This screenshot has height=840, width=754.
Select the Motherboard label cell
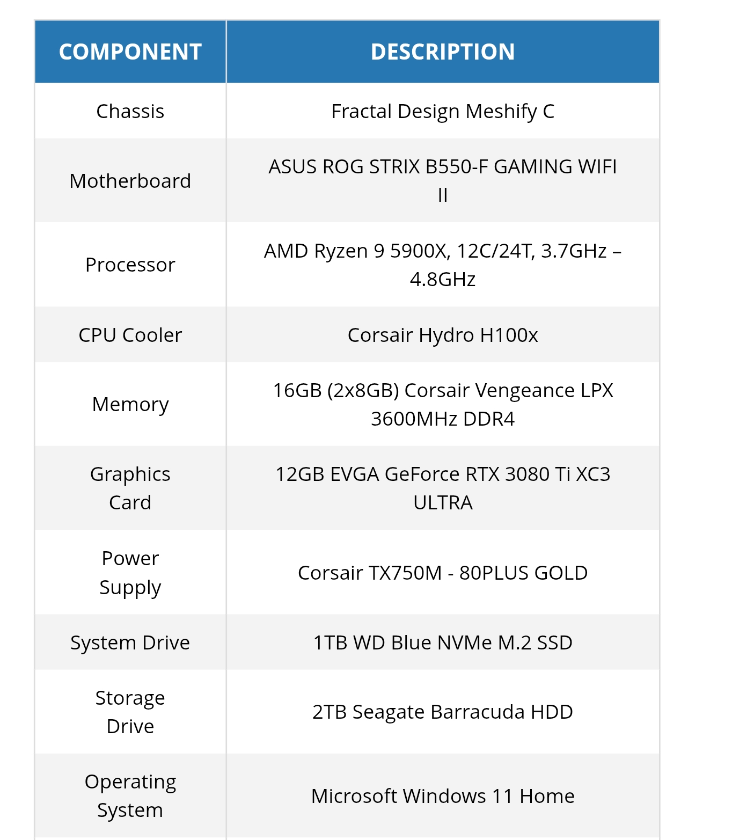coord(130,181)
